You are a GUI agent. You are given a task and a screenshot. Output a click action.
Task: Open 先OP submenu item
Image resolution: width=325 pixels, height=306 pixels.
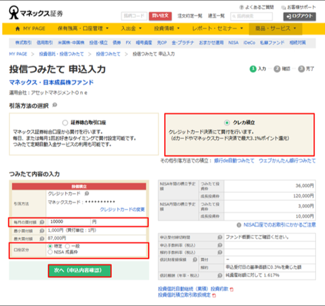coord(162,42)
